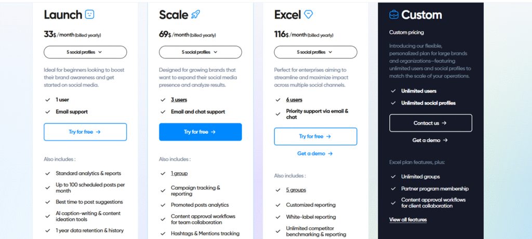Click the underlined 6 users link
Screen dimensions: 532x239
294,100
